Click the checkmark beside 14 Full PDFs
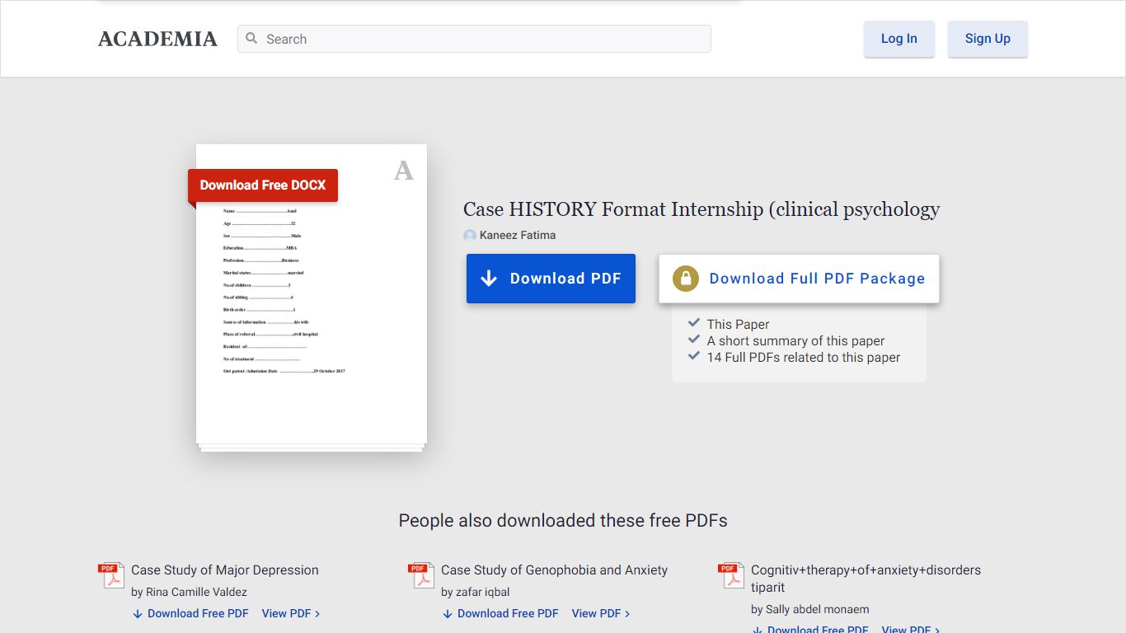This screenshot has width=1126, height=633. click(694, 356)
